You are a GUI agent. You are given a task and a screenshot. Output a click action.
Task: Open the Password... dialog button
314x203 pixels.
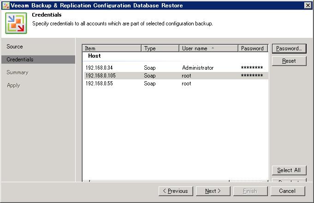click(289, 48)
